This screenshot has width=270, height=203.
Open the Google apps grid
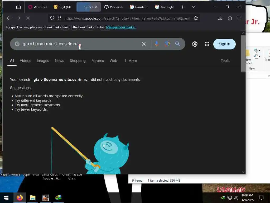pyautogui.click(x=207, y=44)
